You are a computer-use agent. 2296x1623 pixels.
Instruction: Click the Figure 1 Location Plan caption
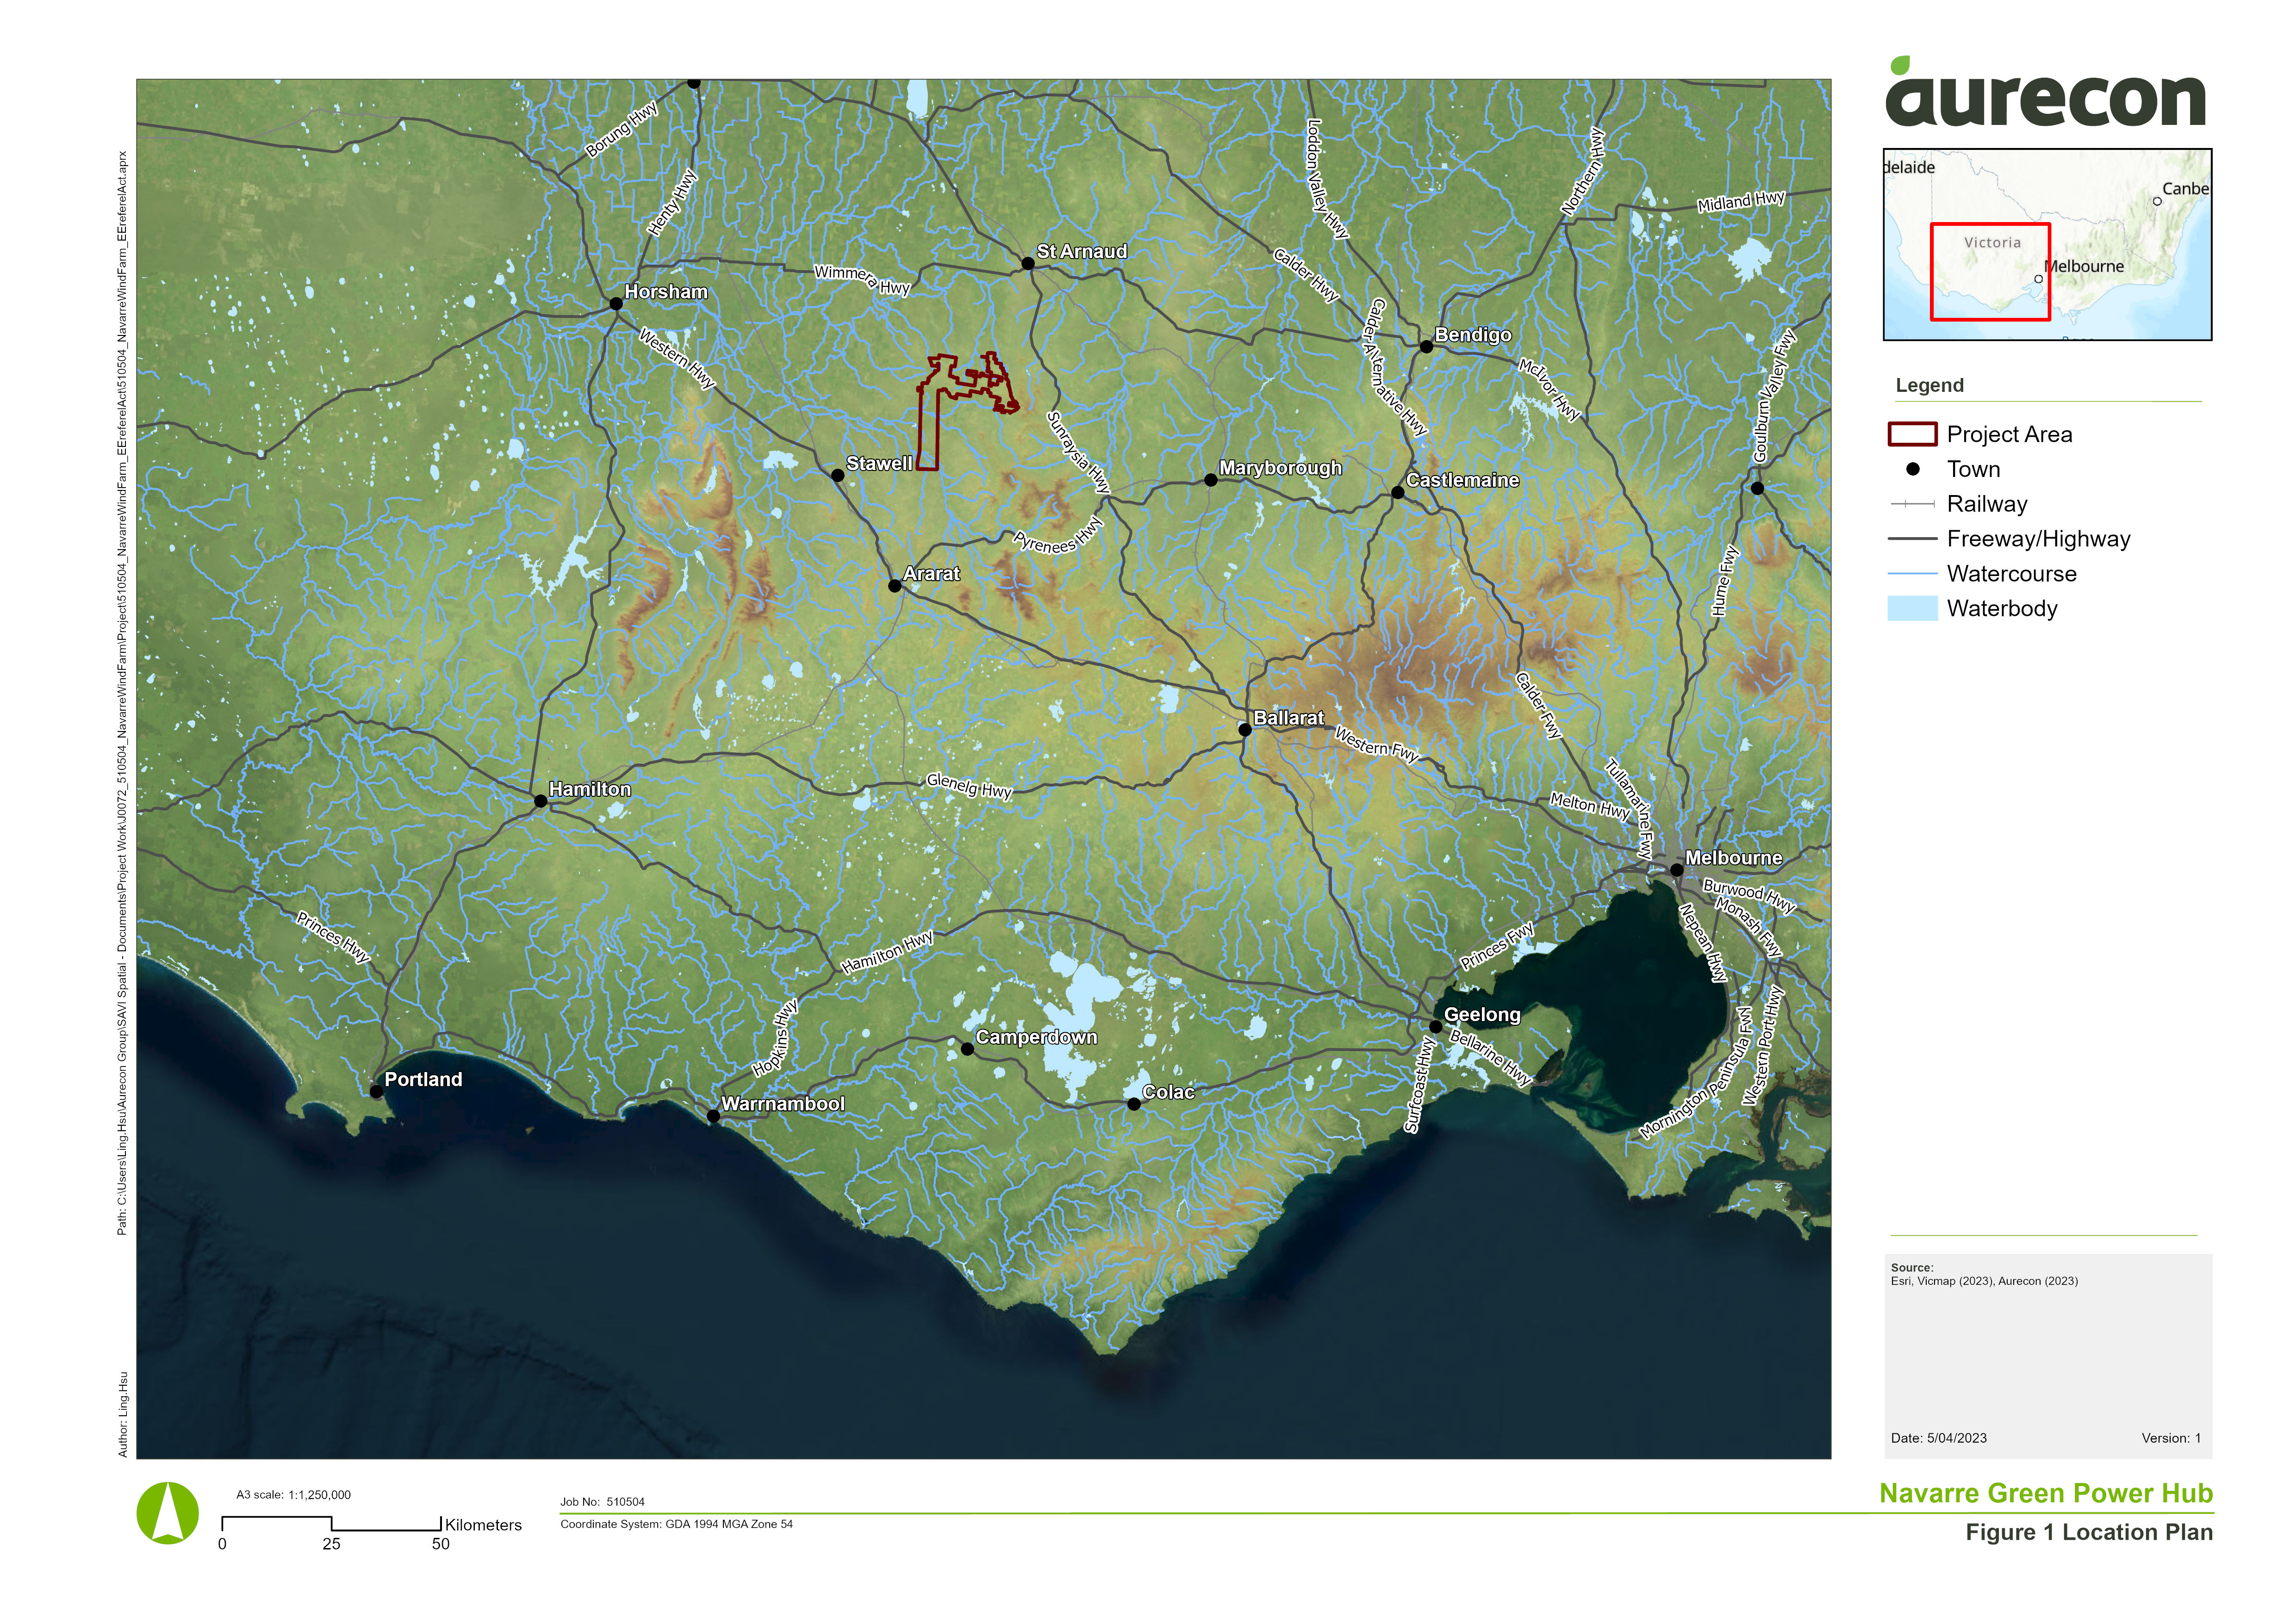(2089, 1532)
